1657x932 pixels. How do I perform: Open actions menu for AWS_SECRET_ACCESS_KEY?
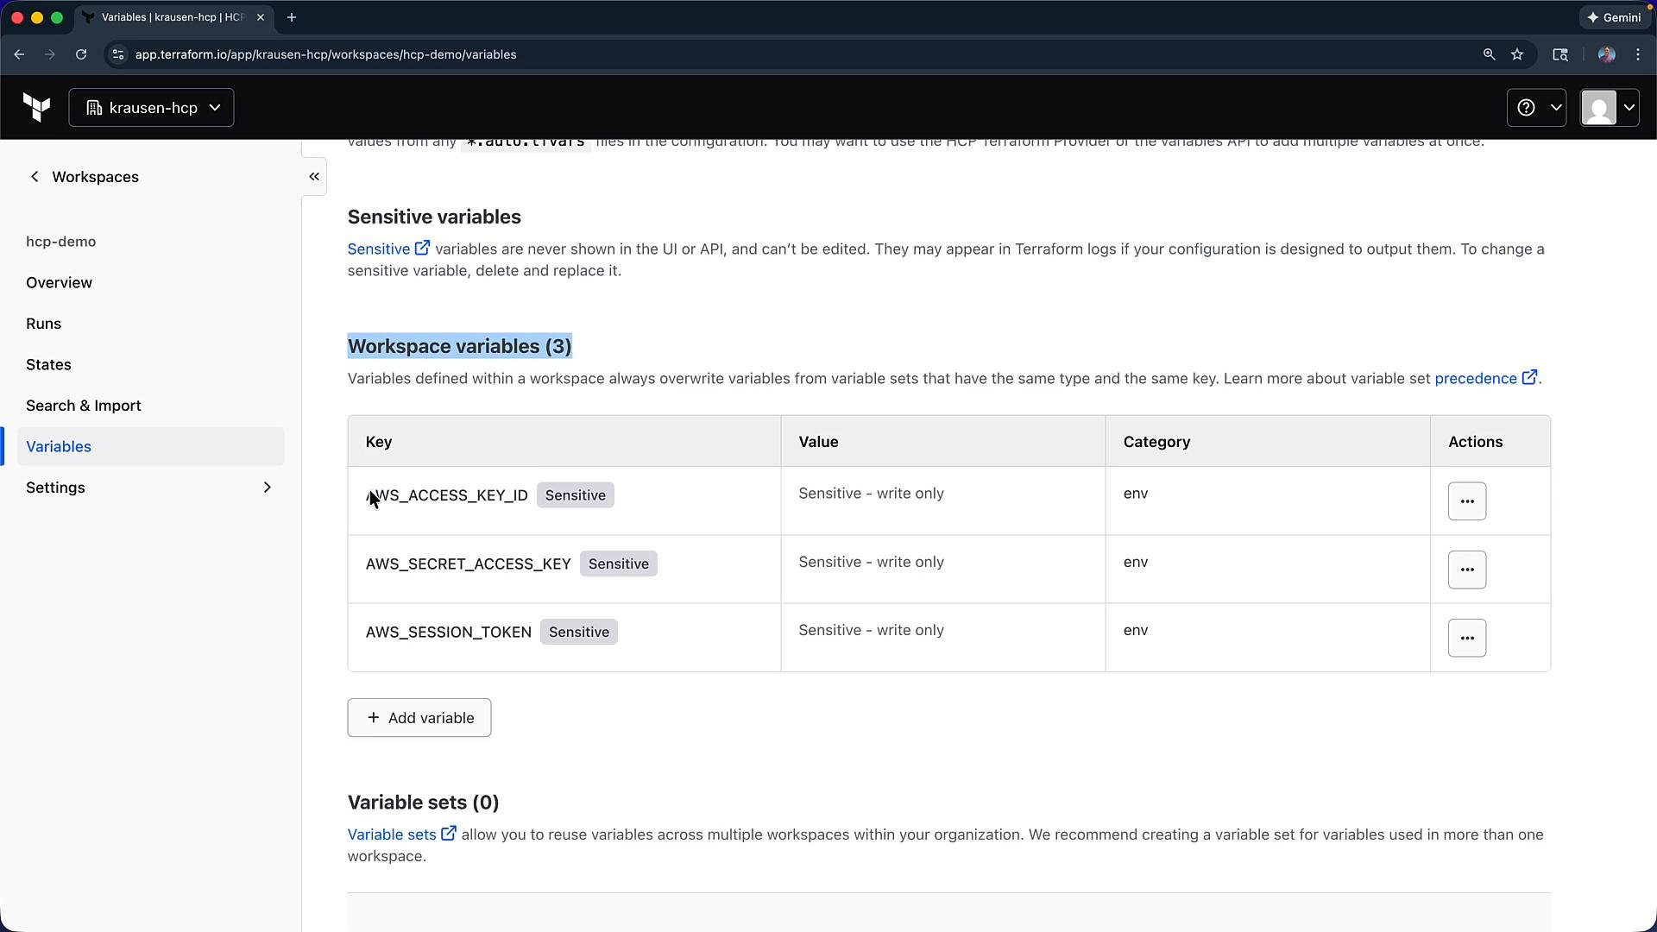[x=1466, y=570]
